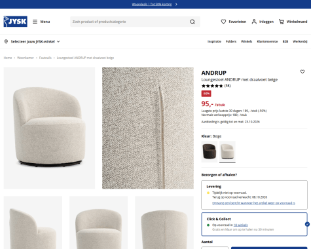This screenshot has width=311, height=249.
Task: Click the 95,- /stuk price
Action: 213,104
